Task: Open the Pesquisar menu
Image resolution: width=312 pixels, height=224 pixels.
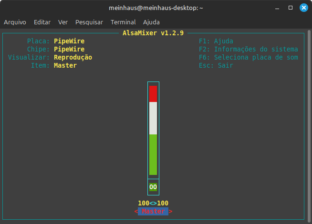Action: 89,22
